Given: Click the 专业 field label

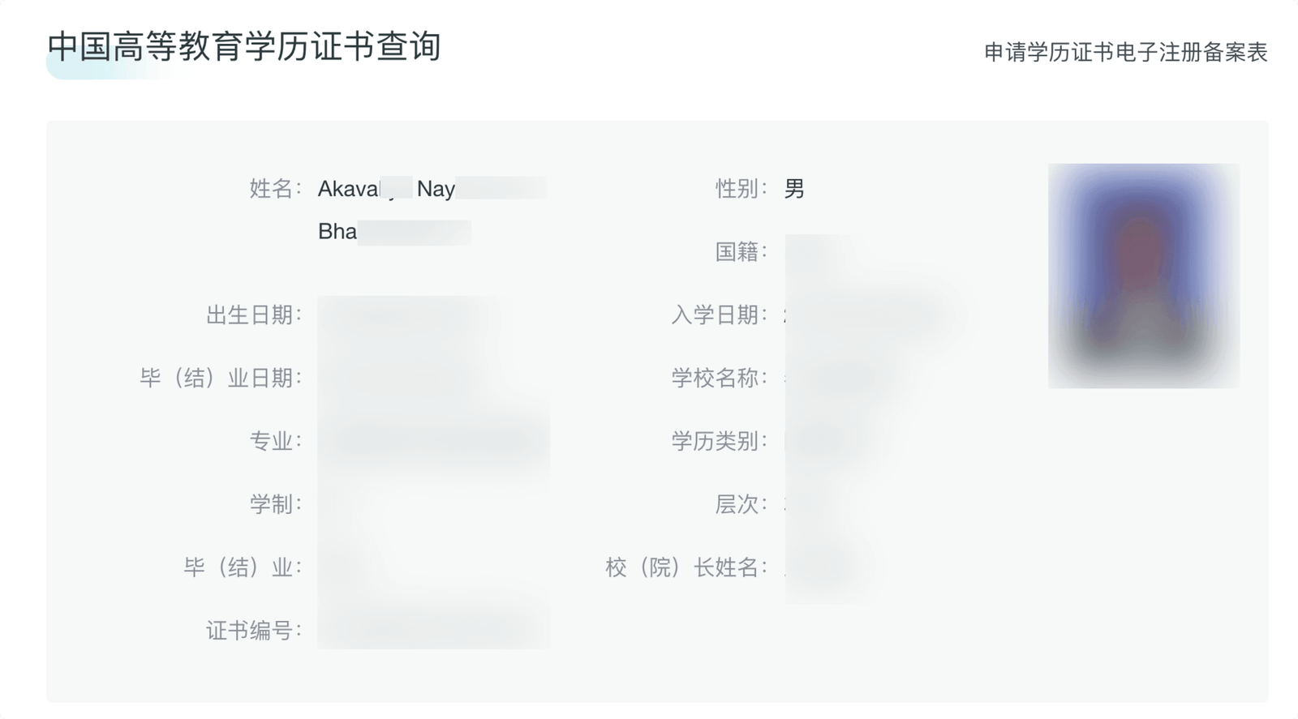Looking at the screenshot, I should click(x=276, y=442).
